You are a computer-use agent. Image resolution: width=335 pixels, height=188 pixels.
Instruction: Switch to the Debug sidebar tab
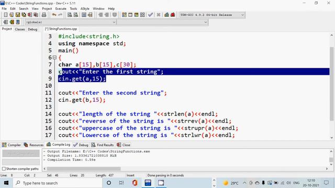[x=32, y=29]
